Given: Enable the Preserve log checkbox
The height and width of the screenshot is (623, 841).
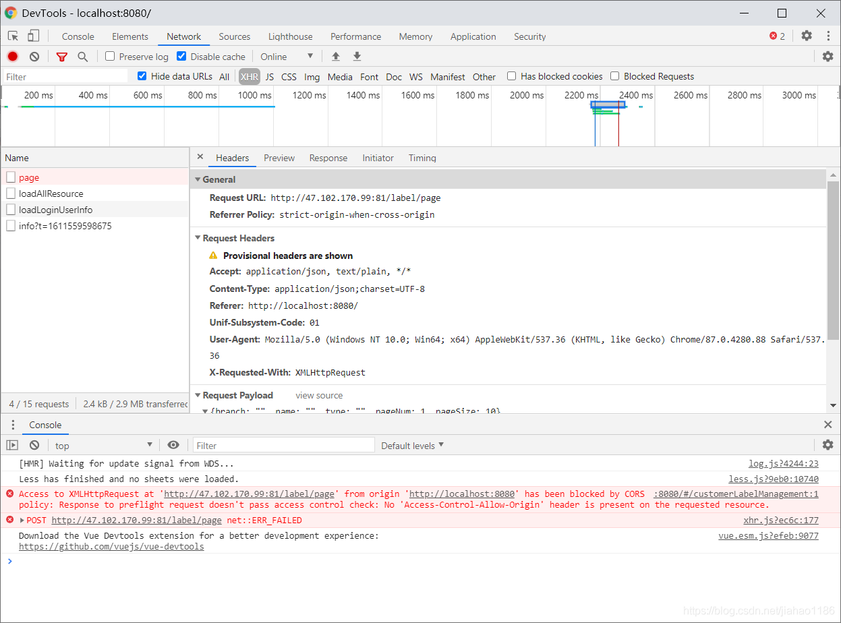Looking at the screenshot, I should click(111, 57).
